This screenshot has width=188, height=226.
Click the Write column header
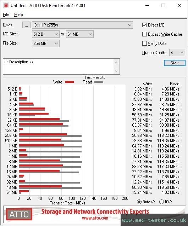point(147,84)
